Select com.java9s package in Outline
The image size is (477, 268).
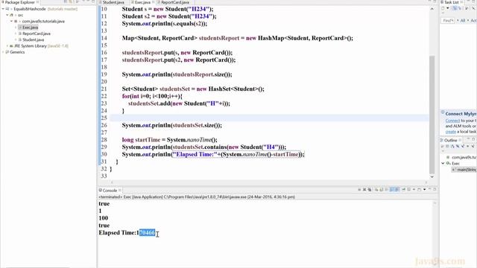point(464,157)
